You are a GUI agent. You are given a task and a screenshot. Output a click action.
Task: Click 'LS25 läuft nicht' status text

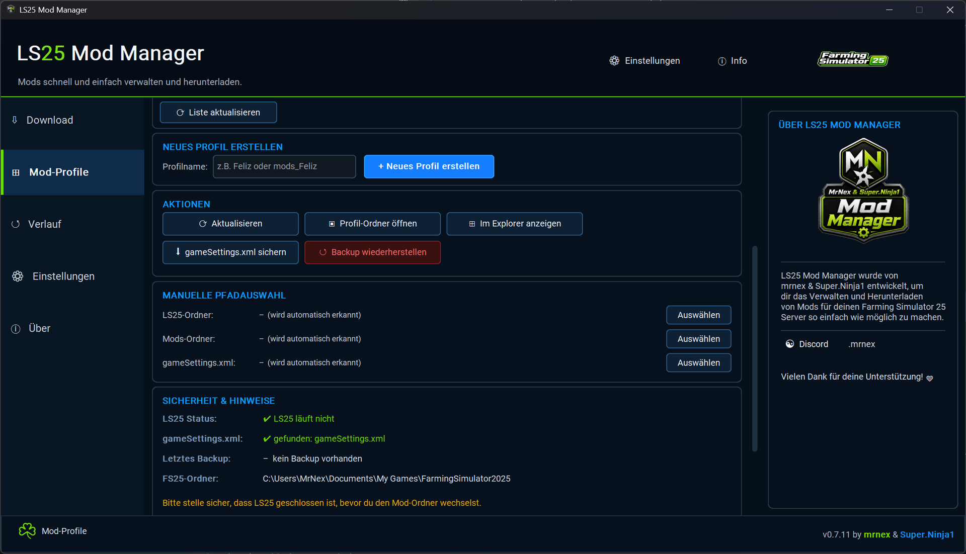click(304, 419)
